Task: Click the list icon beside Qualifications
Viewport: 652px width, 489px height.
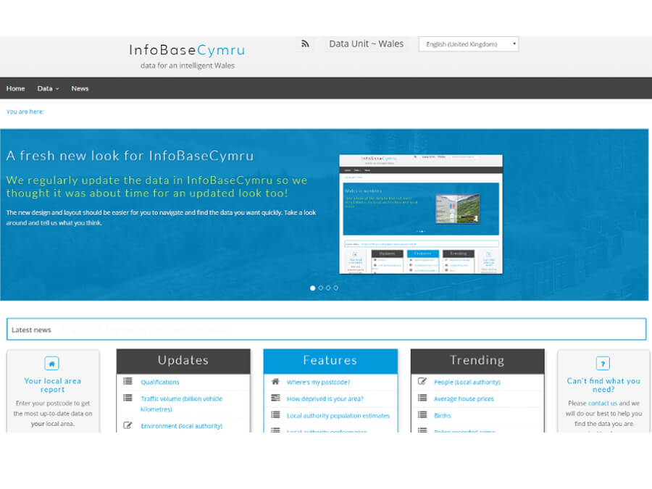Action: click(x=128, y=381)
